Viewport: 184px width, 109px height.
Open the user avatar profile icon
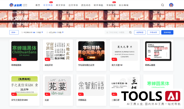pos(171,5)
